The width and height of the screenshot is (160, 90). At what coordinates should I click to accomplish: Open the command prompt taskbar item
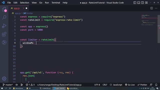[45, 88]
